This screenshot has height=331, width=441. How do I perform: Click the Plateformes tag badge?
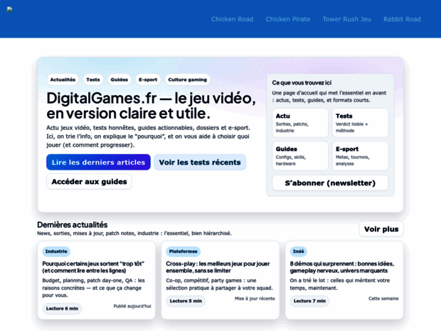183,251
